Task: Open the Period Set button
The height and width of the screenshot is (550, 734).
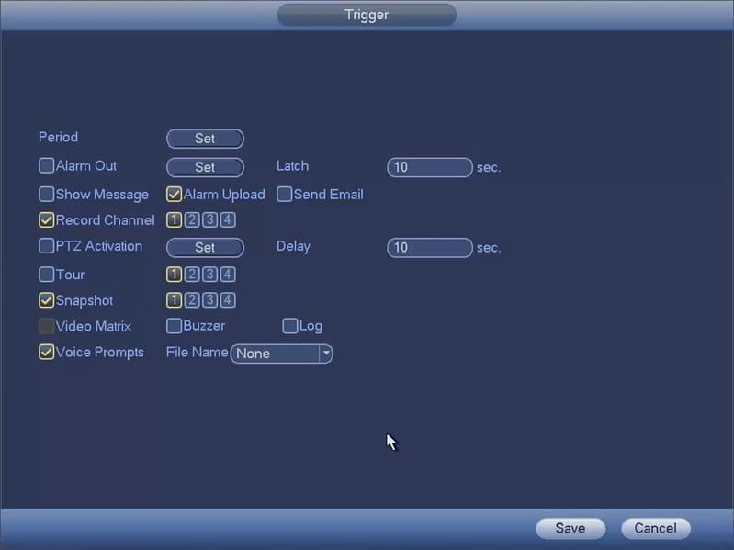Action: 205,139
